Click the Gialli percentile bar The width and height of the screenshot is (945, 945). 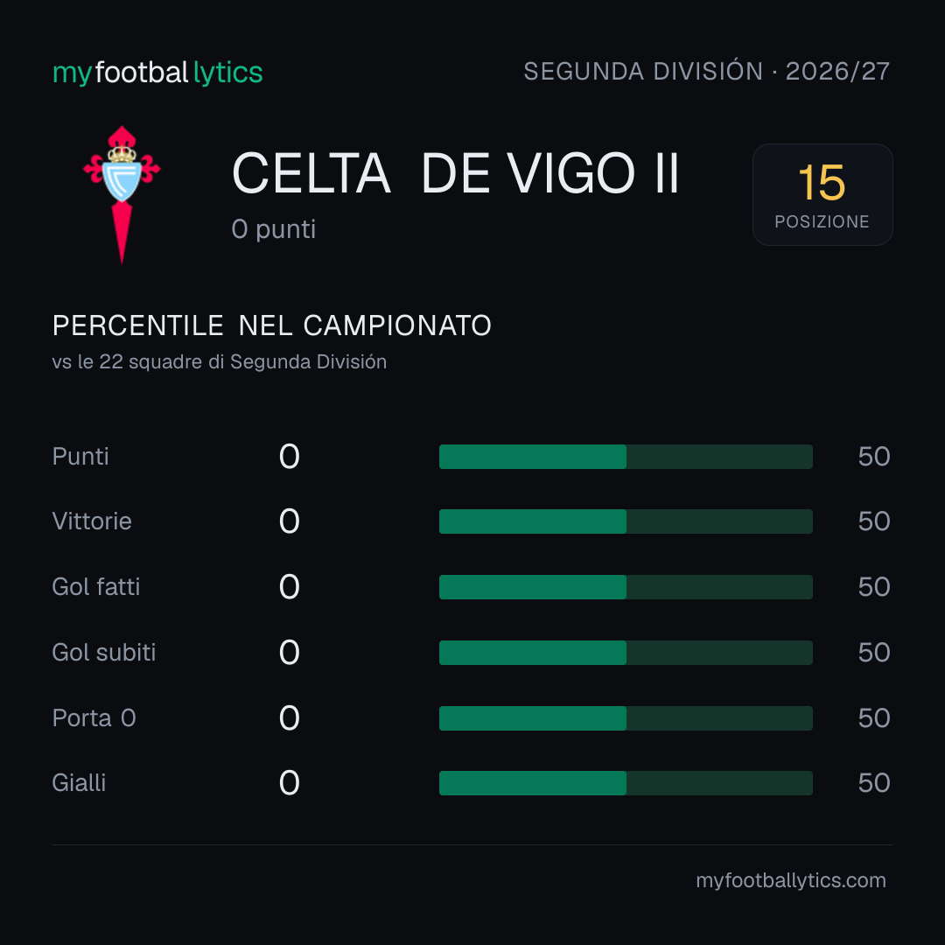[x=626, y=783]
